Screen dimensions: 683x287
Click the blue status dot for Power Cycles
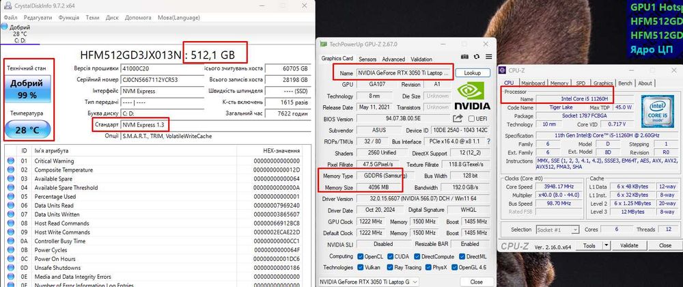(11, 250)
